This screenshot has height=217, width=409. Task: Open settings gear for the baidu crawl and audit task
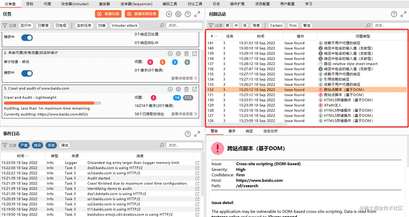178,89
